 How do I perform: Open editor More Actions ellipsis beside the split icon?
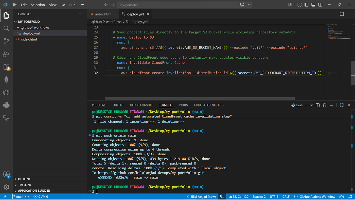click(x=349, y=14)
